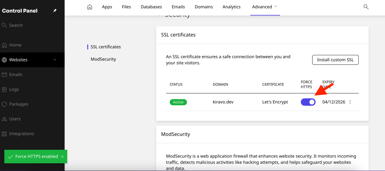385x171 pixels.
Task: Open the Domains tab
Action: coord(204,7)
